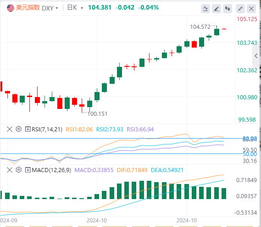Select the drawing pencil tool
This screenshot has height=227, width=261.
(217, 9)
